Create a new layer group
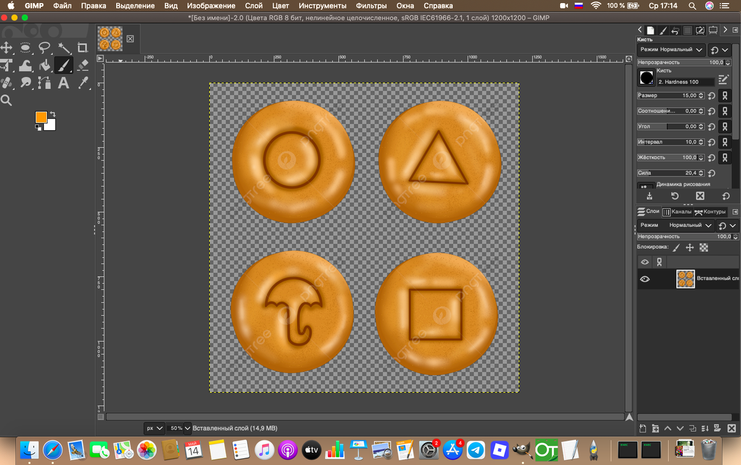Screen dimensions: 741x465 click(x=655, y=428)
